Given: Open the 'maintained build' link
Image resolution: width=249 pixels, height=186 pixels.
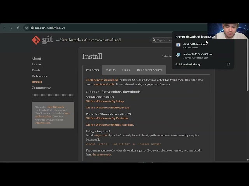Looking at the screenshot, I should tap(104, 84).
